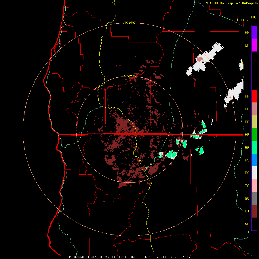259x259 pixels.
Task: Click the 50 NMI range ring label
Action: [x=129, y=76]
